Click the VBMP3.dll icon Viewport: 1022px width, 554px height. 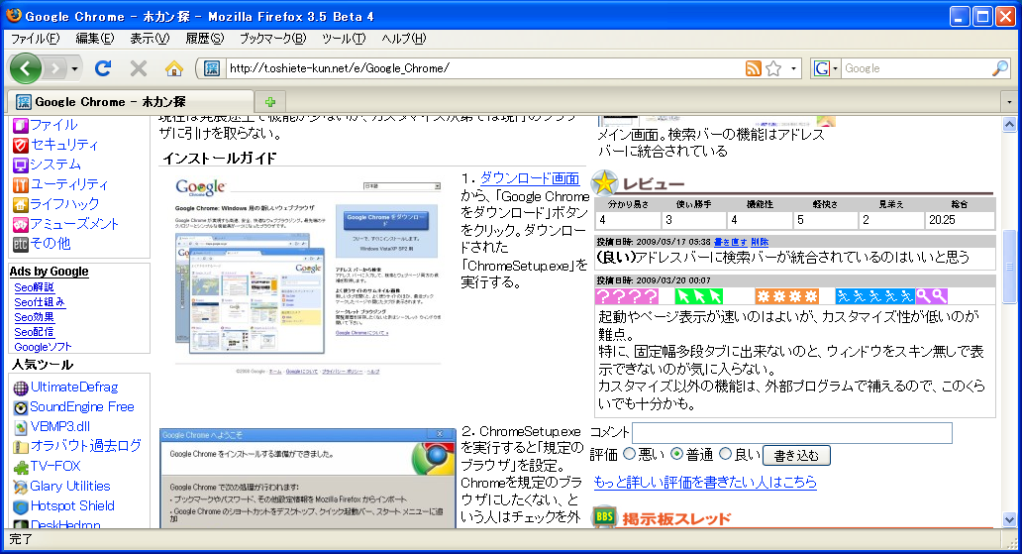click(21, 427)
